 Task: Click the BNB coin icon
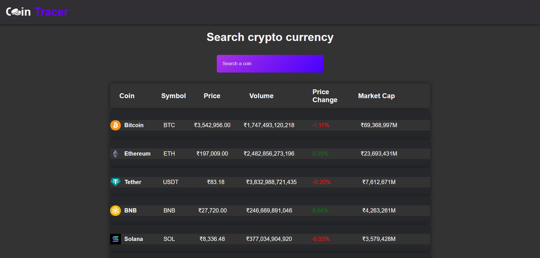pyautogui.click(x=116, y=210)
